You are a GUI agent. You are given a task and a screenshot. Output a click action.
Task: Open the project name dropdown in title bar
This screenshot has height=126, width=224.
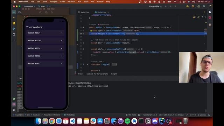click(29, 6)
